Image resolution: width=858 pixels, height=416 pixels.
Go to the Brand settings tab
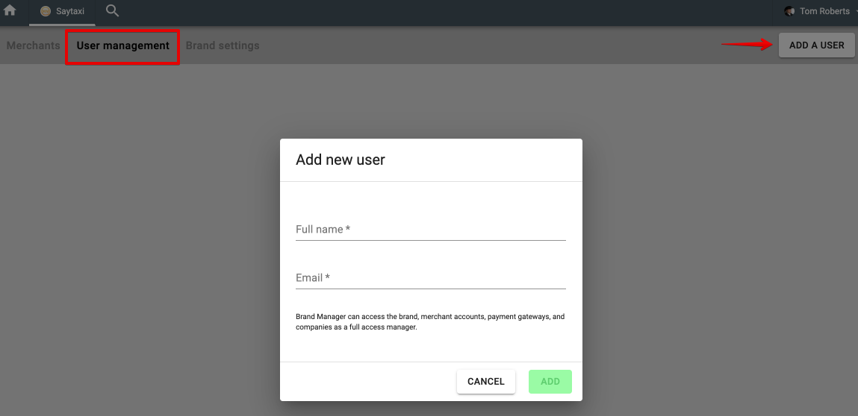tap(223, 45)
